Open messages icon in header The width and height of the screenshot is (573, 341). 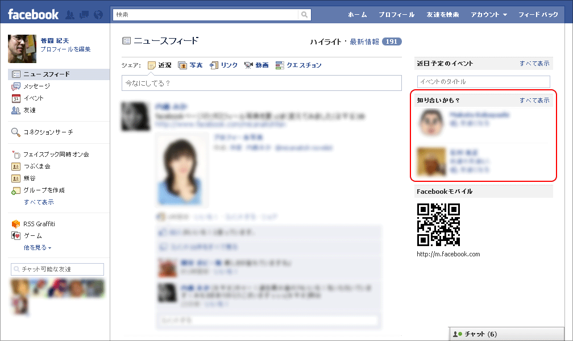[84, 15]
